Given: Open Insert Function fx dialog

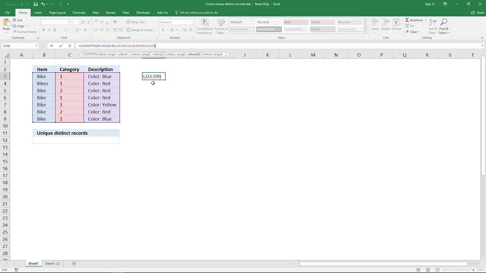Looking at the screenshot, I should (69, 46).
